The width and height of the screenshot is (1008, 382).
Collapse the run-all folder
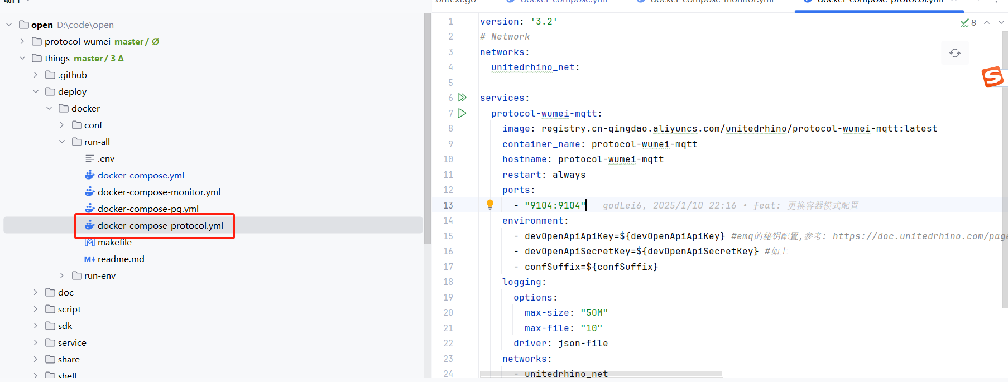point(62,142)
